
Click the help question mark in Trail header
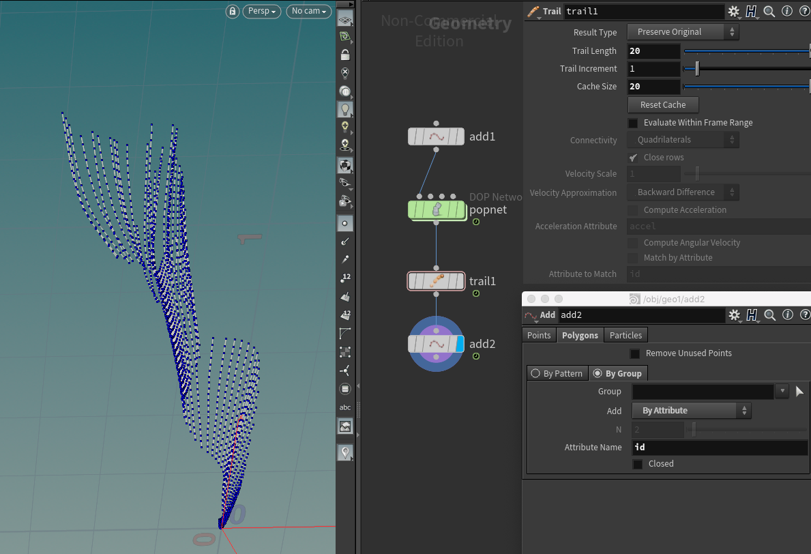pos(804,12)
